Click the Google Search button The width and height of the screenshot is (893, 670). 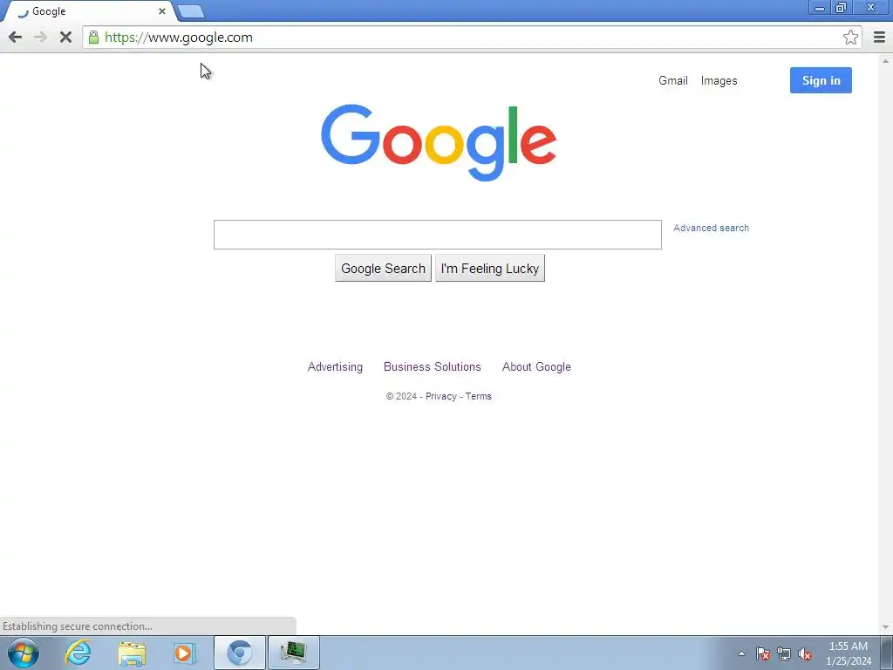[384, 269]
